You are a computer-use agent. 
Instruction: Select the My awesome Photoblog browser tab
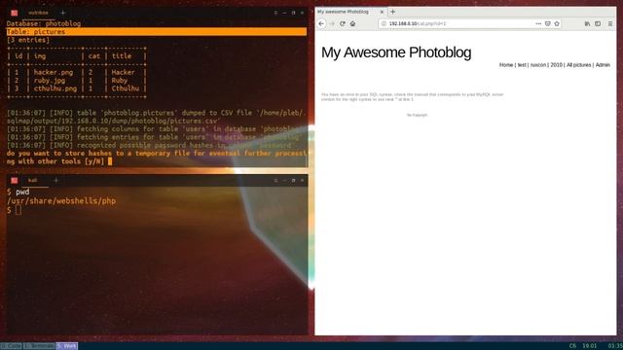click(351, 12)
